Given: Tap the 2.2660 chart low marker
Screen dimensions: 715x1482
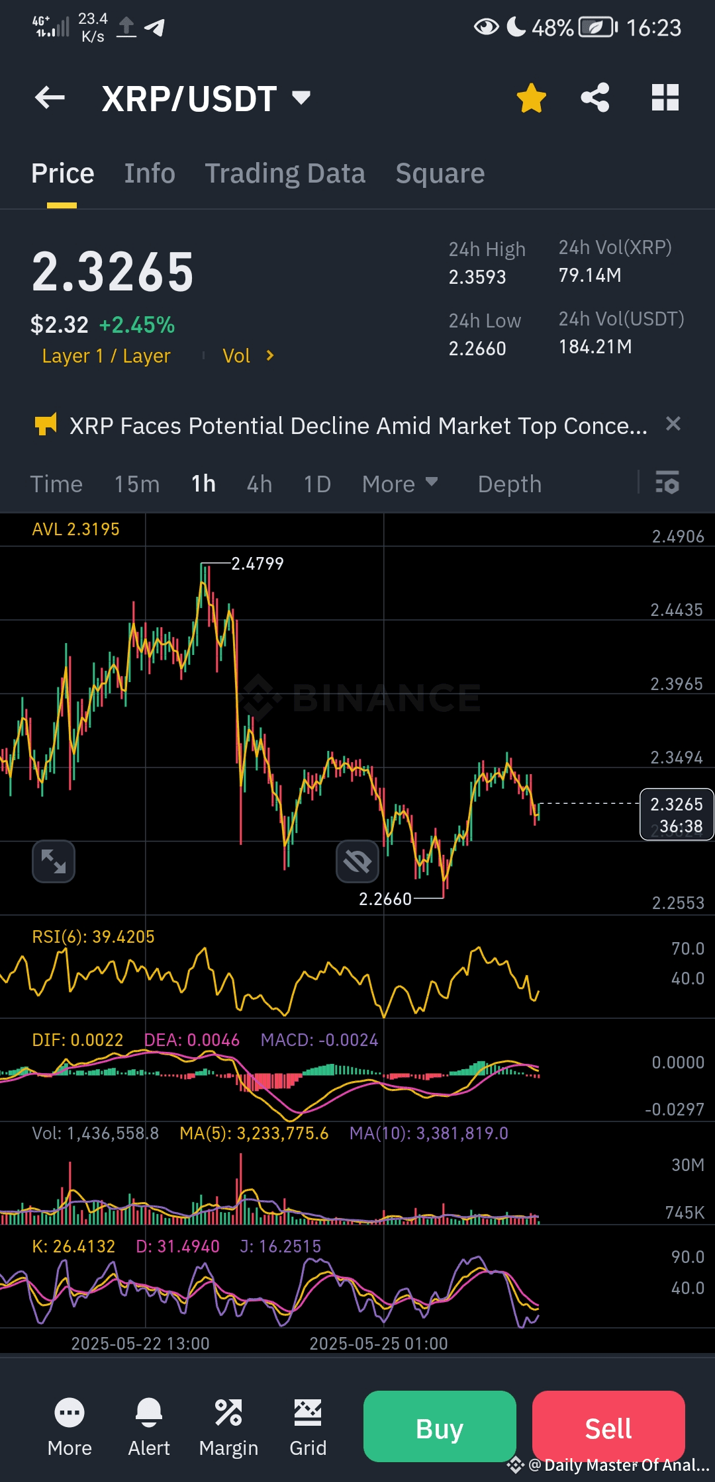Looking at the screenshot, I should point(385,899).
